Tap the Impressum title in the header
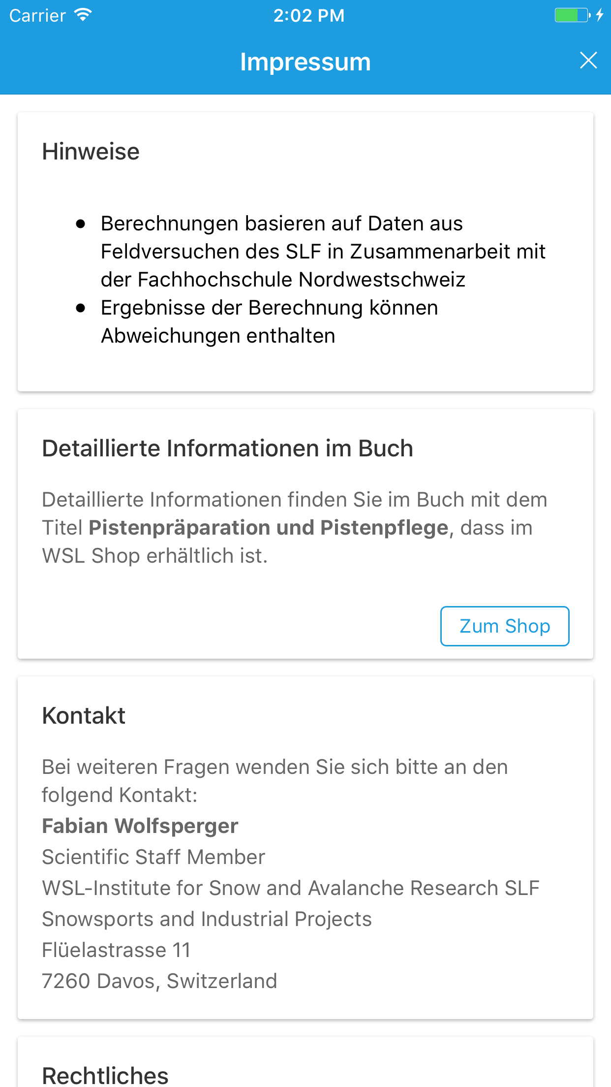 (x=305, y=62)
